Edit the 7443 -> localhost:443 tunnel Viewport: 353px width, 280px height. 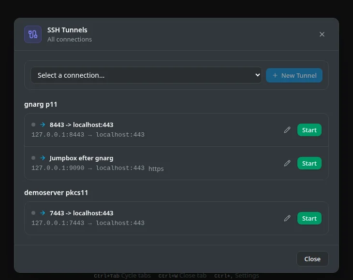287,218
